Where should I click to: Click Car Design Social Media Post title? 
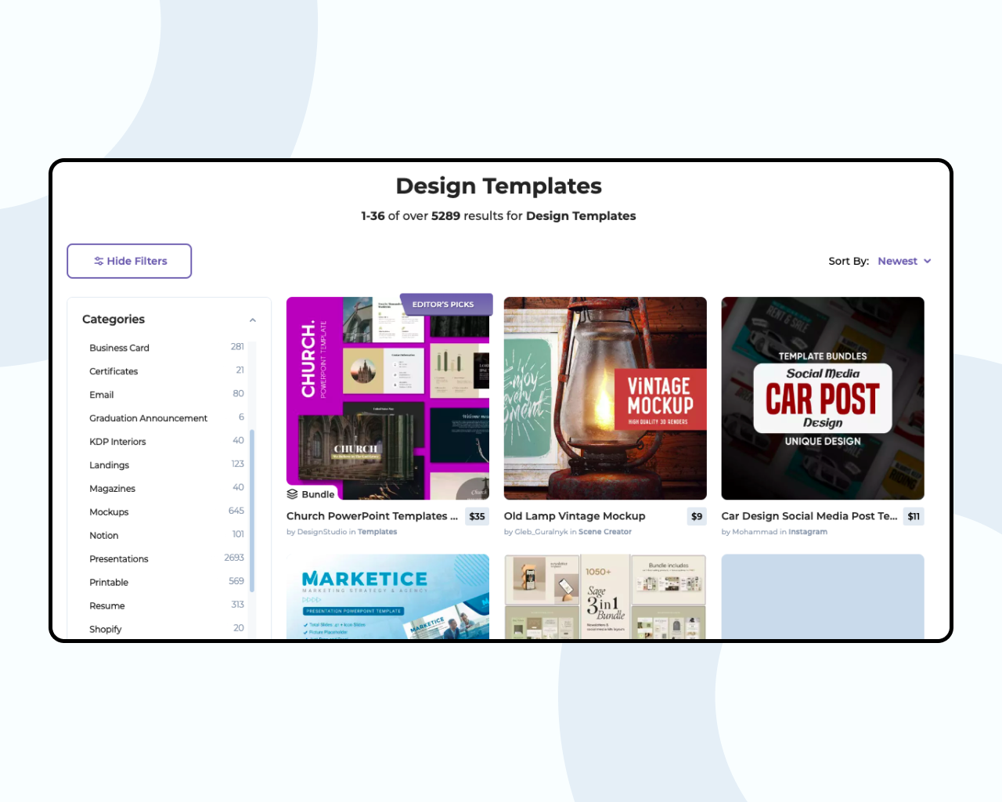[x=809, y=516]
